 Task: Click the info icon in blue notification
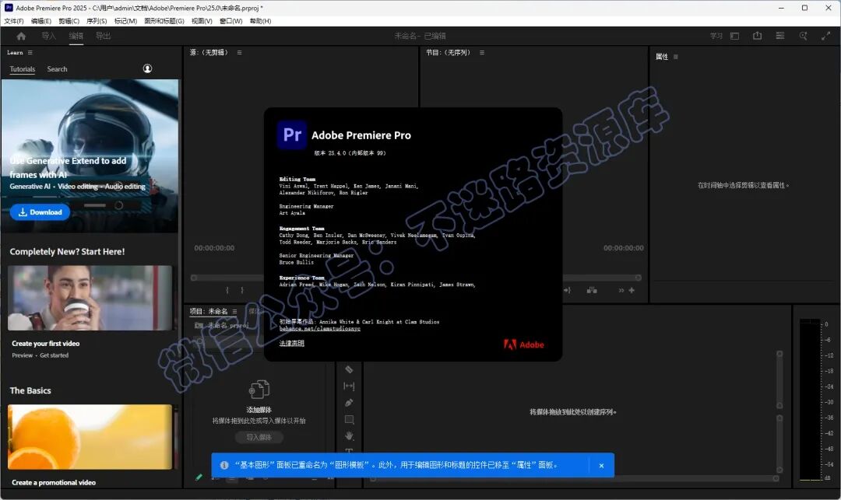coord(224,465)
